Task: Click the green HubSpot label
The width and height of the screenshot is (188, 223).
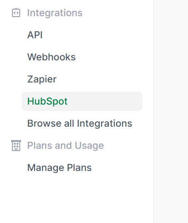Action: [x=47, y=101]
